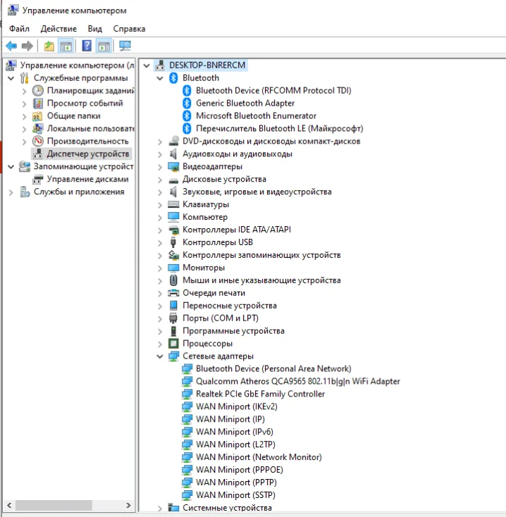
Task: Click the Контроллеры USB plug icon
Action: (x=173, y=242)
